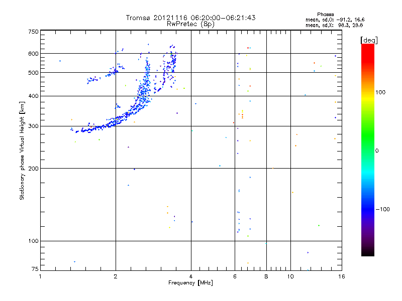Click the plot title 'Tromsø 20121116 06:20:00-06:21:43'
Image resolution: width=402 pixels, height=301 pixels.
pyautogui.click(x=190, y=18)
